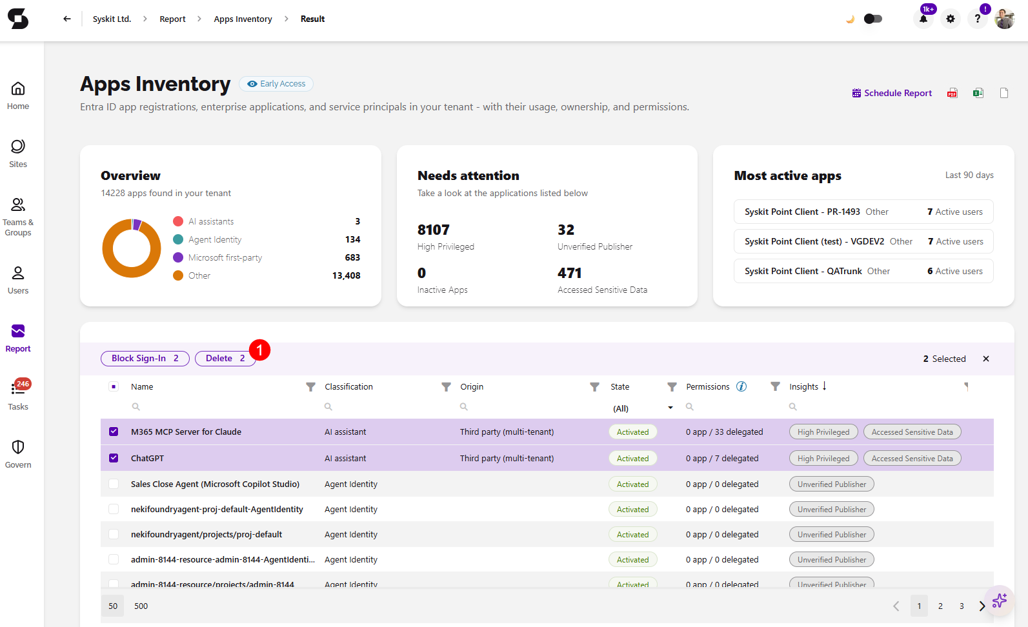Screen dimensions: 1028x627
Task: Open Tasks in sidebar
Action: pyautogui.click(x=18, y=395)
